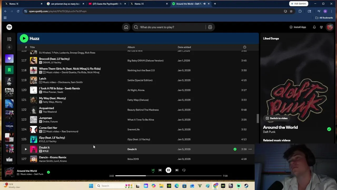
Task: Select the Jumpman track title
Action: coord(45,118)
